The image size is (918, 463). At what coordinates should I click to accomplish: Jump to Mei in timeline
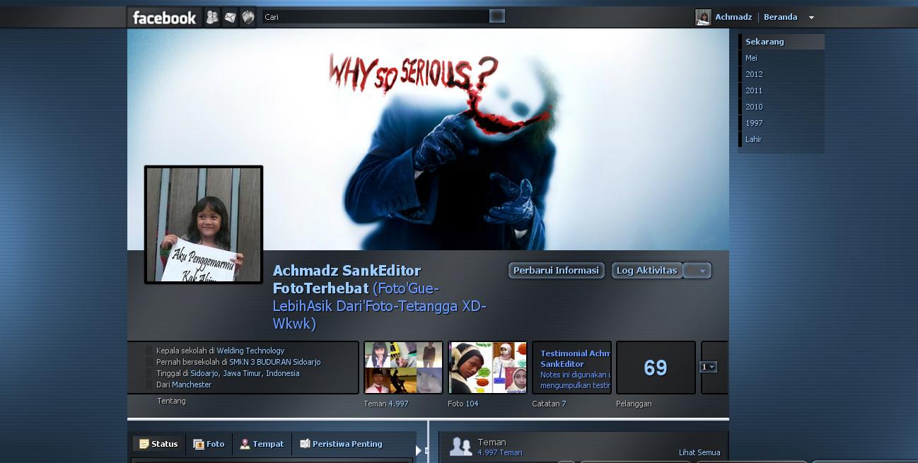pos(751,58)
